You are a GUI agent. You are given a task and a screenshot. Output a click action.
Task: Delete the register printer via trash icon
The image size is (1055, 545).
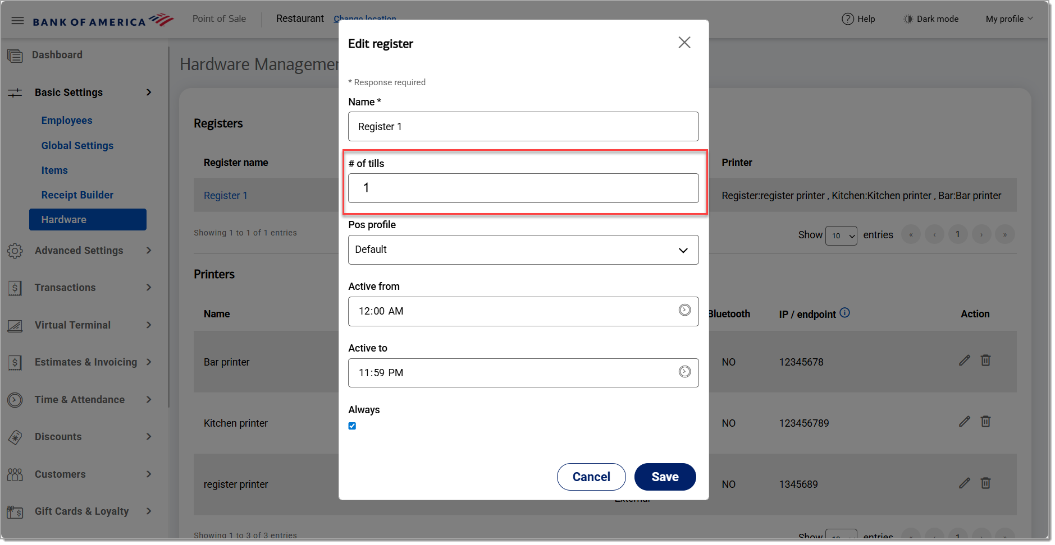pos(985,483)
